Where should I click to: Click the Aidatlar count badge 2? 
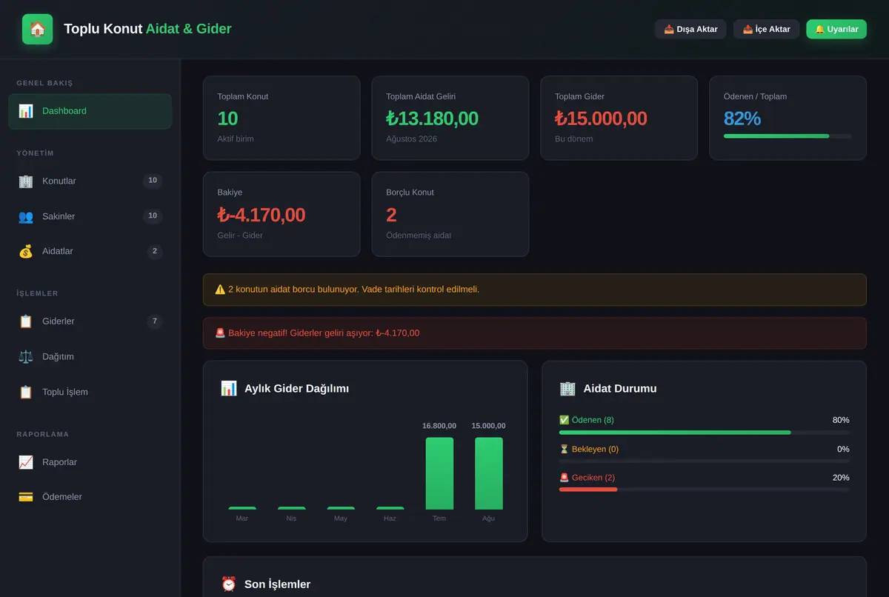click(154, 251)
